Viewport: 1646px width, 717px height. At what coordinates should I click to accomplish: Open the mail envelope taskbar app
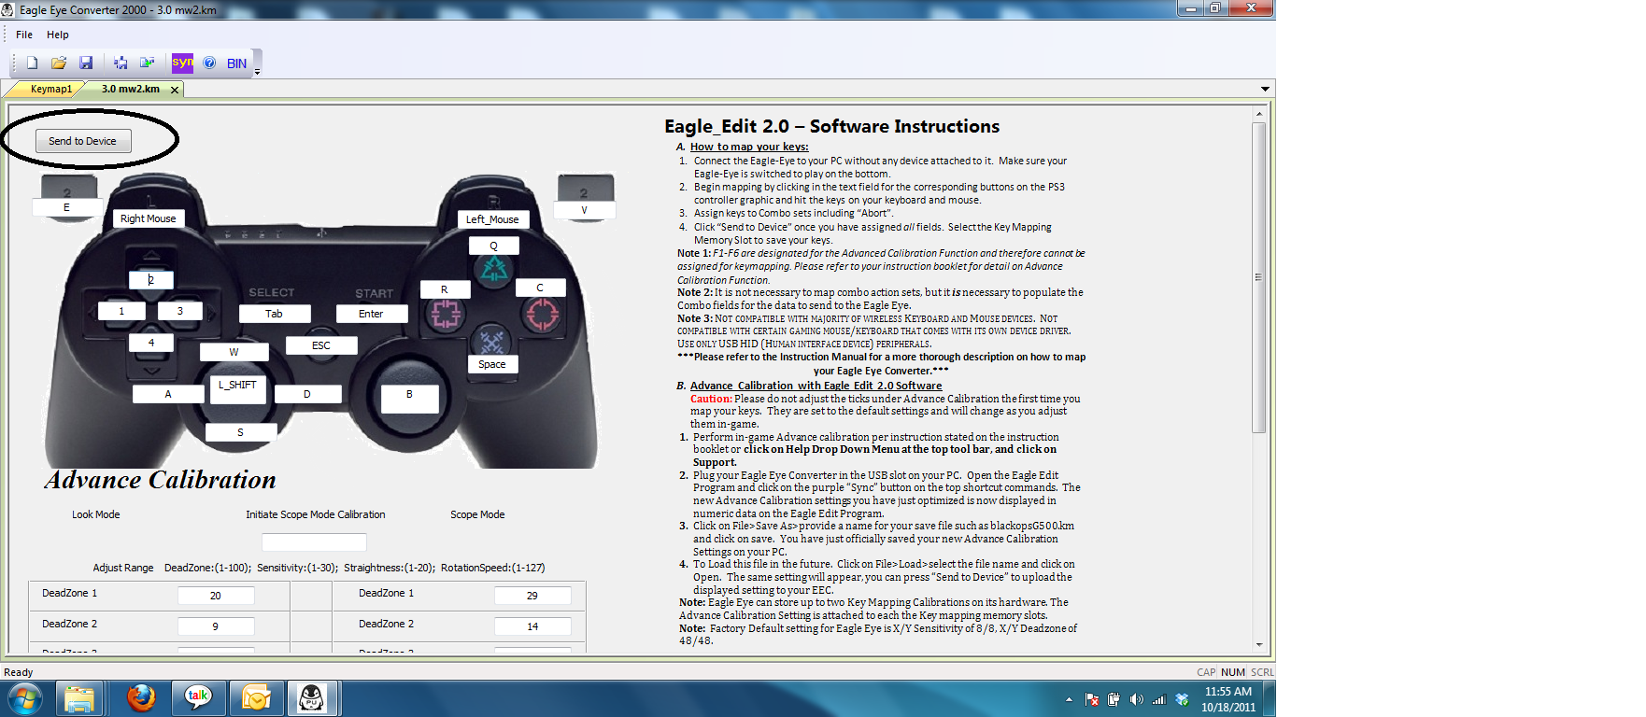point(256,698)
